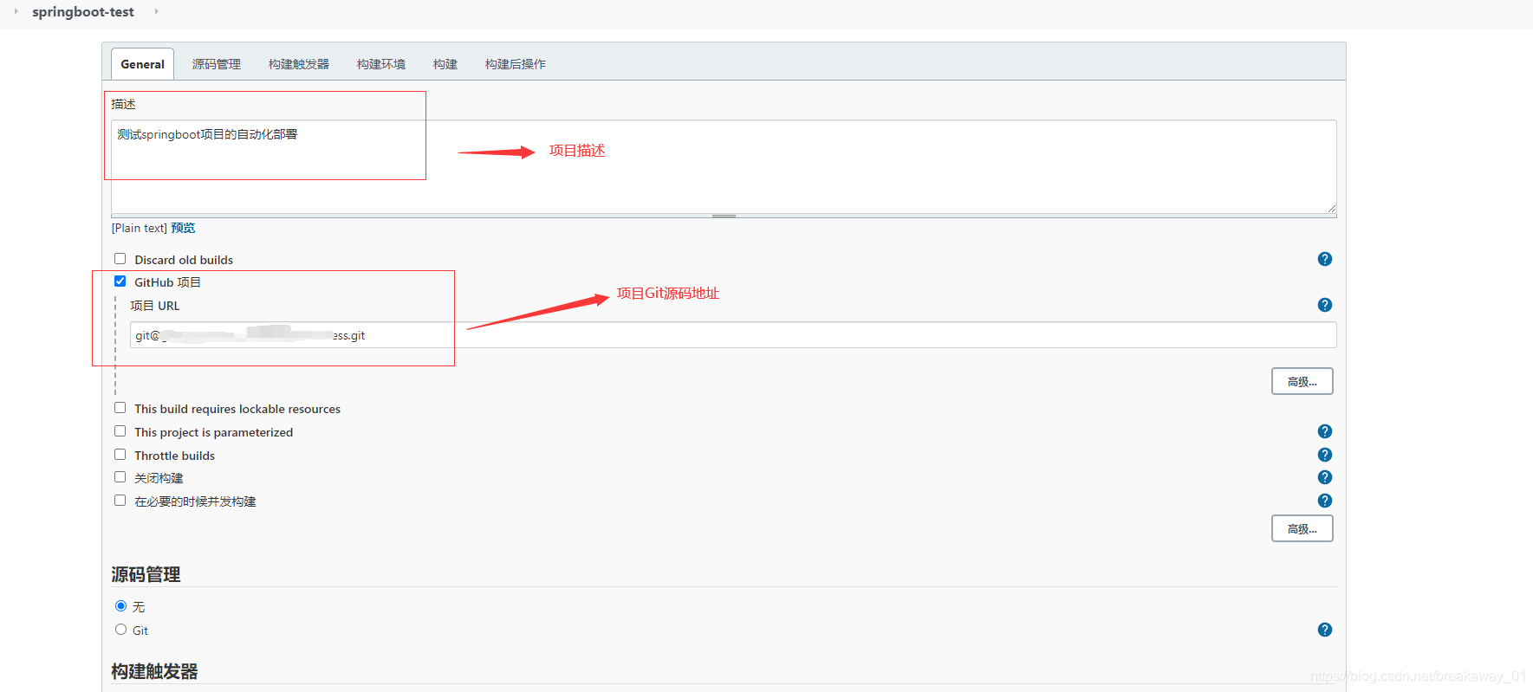This screenshot has height=692, width=1533.
Task: Open help icon for 在必要的时候并发构建
Action: pyautogui.click(x=1324, y=501)
